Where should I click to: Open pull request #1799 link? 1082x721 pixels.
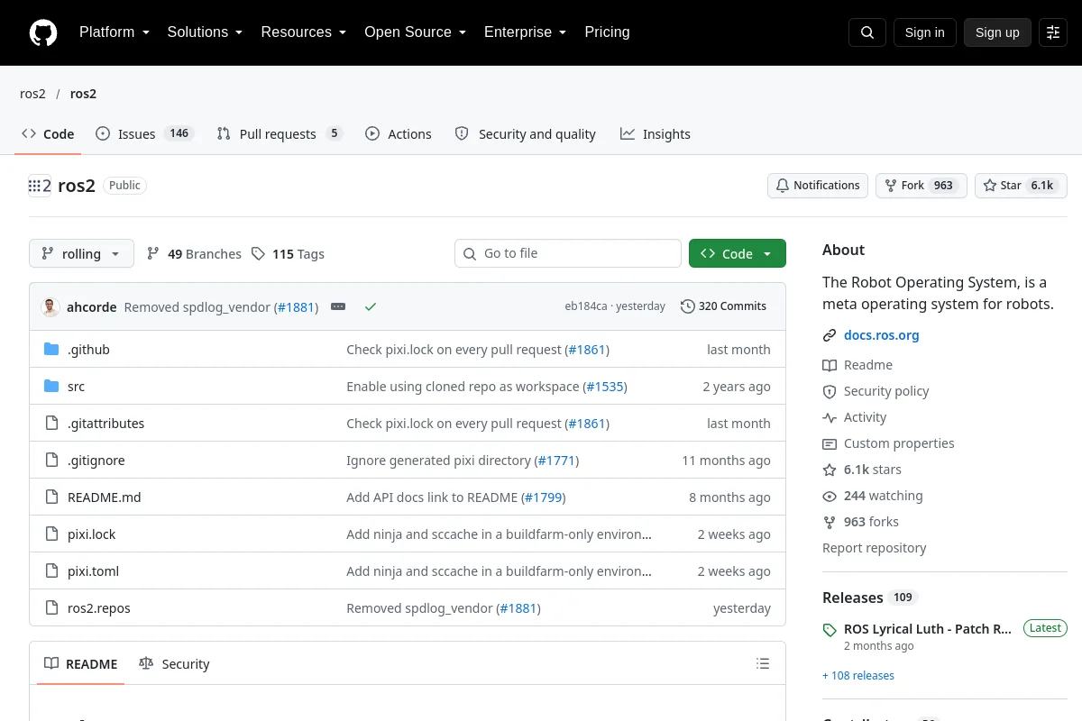pyautogui.click(x=543, y=497)
